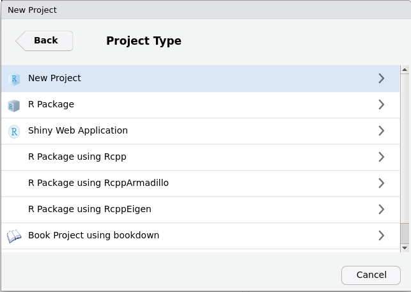Expand New Project chevron arrow
This screenshot has width=411, height=292.
381,79
